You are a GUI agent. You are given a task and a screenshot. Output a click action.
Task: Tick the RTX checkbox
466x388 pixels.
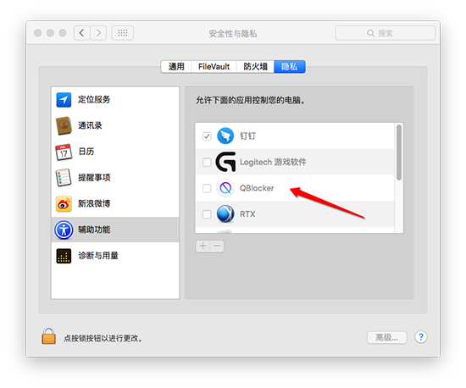(207, 214)
